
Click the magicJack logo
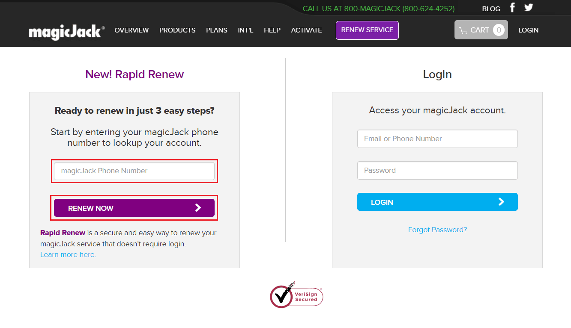[x=67, y=32]
